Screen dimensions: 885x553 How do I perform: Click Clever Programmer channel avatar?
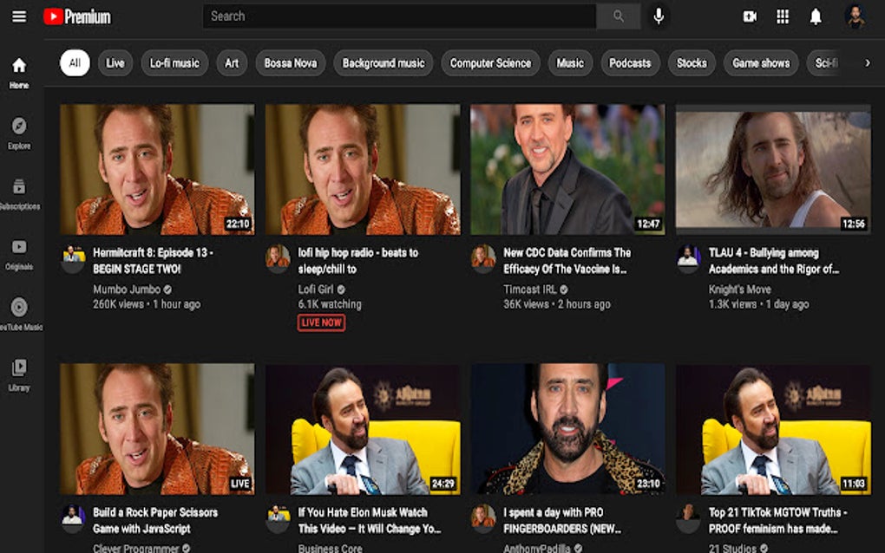73,518
